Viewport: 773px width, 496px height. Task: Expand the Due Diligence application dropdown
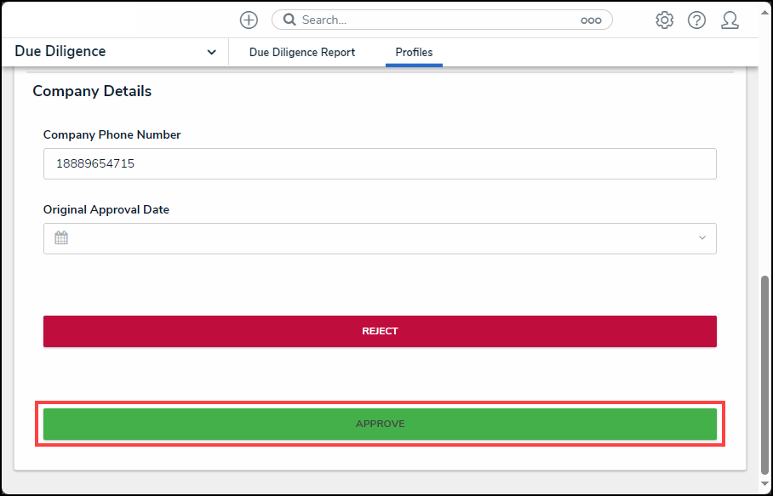211,52
